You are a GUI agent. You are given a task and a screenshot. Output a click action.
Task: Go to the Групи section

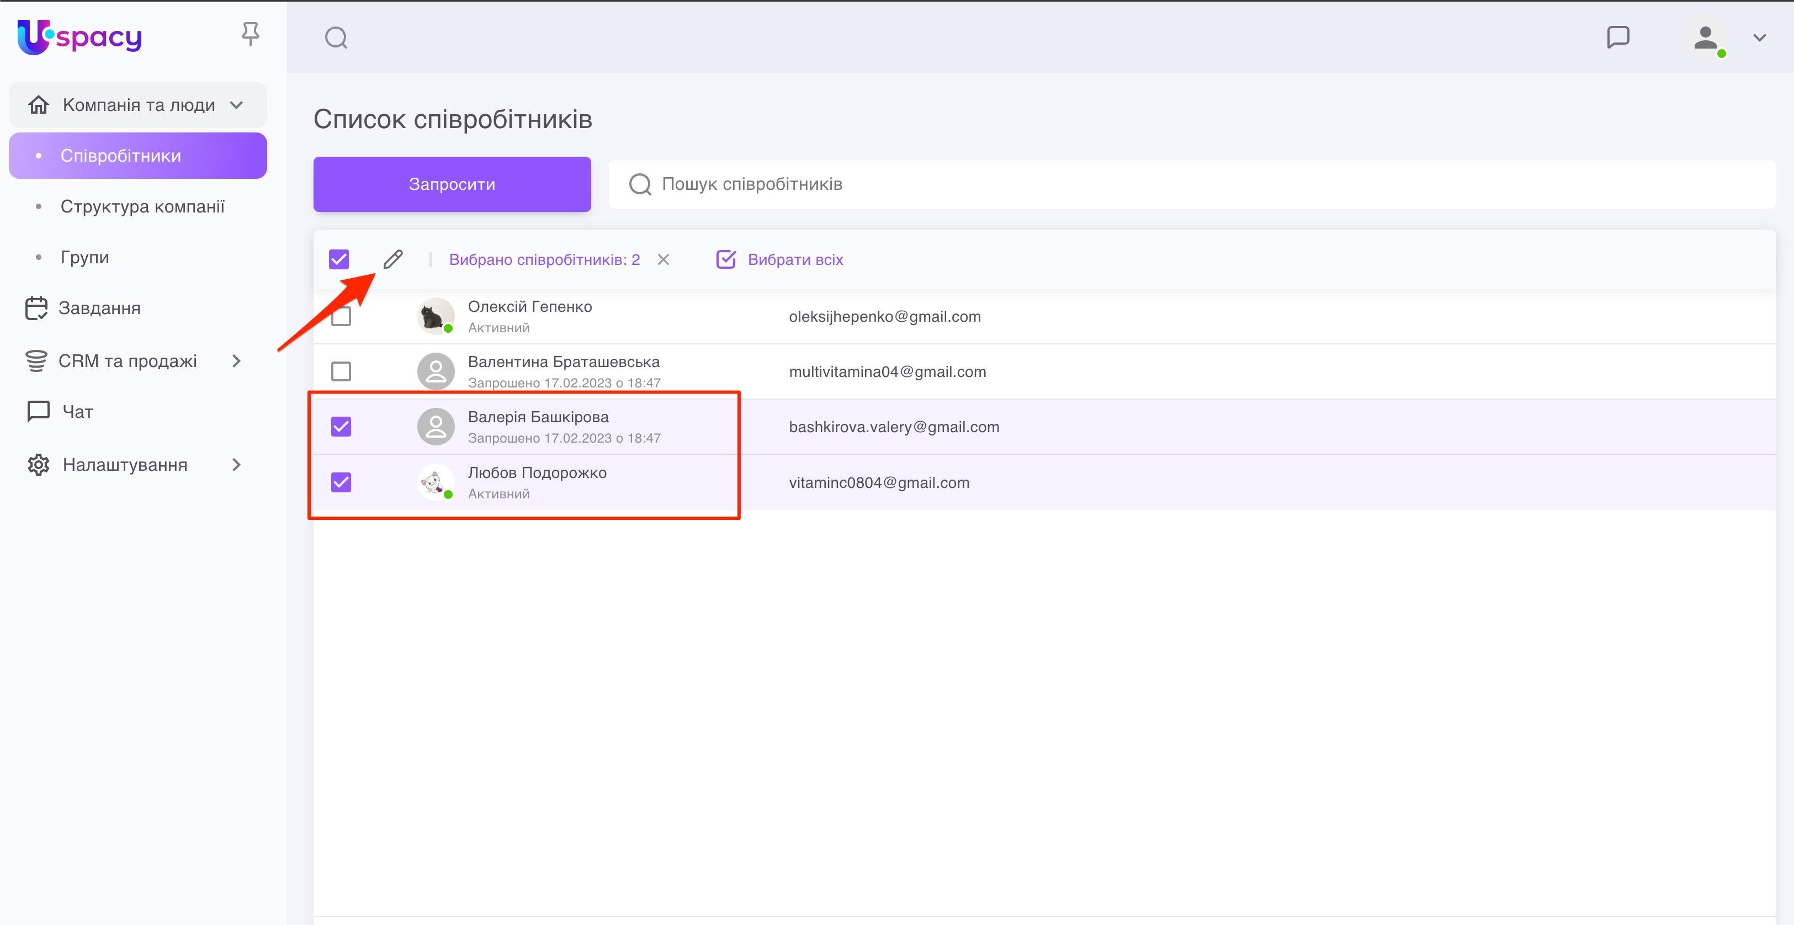(84, 257)
